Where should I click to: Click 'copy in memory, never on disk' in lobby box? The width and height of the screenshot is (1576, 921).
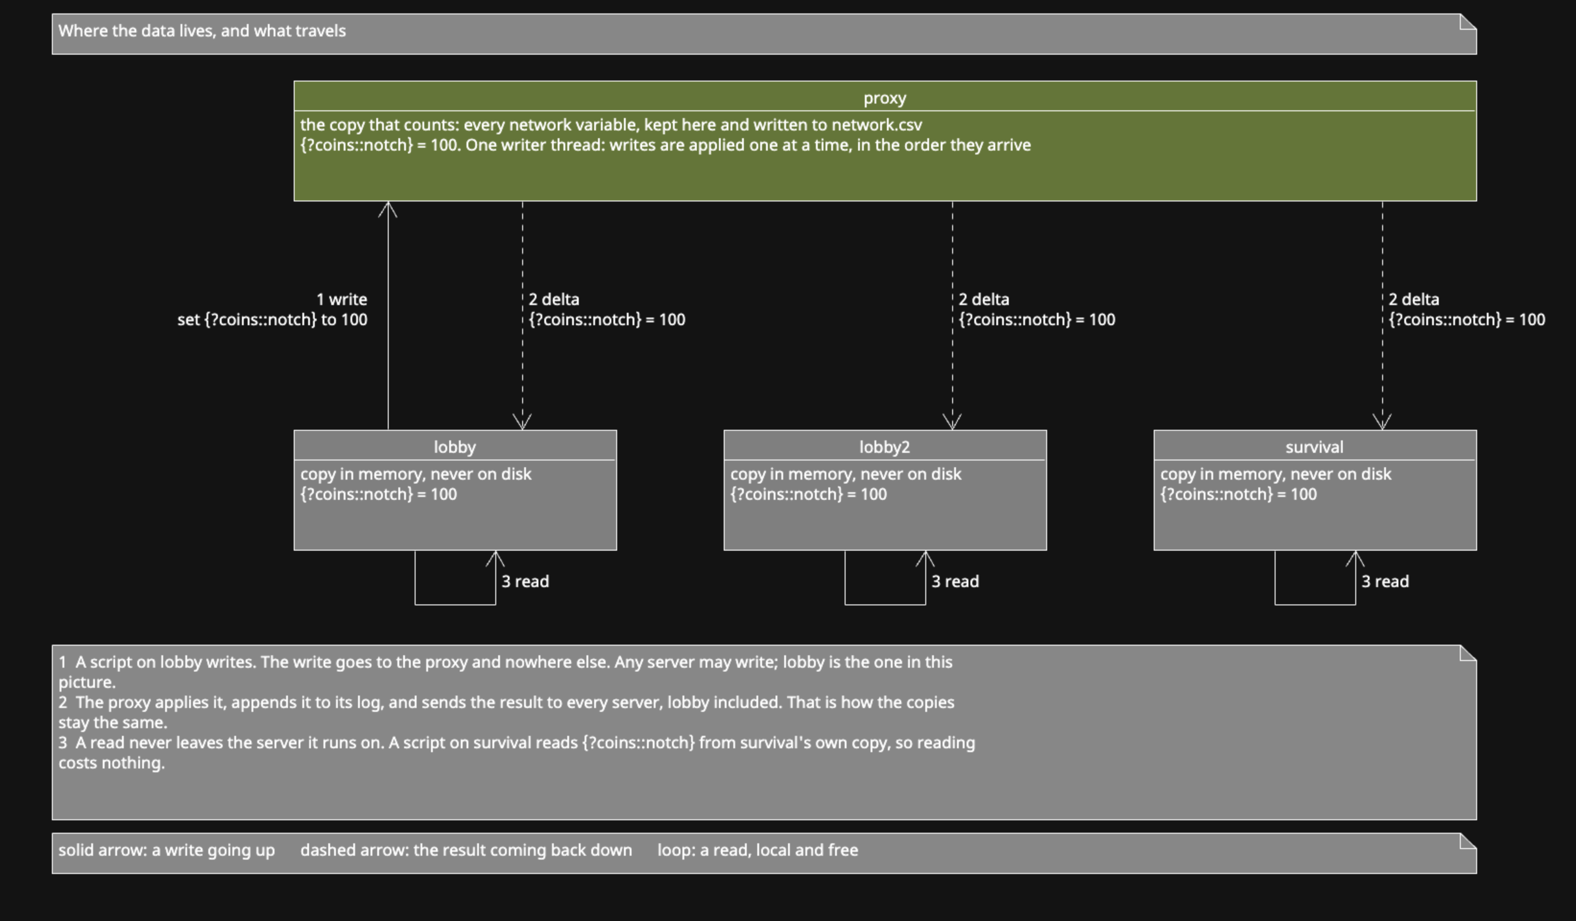pos(416,474)
